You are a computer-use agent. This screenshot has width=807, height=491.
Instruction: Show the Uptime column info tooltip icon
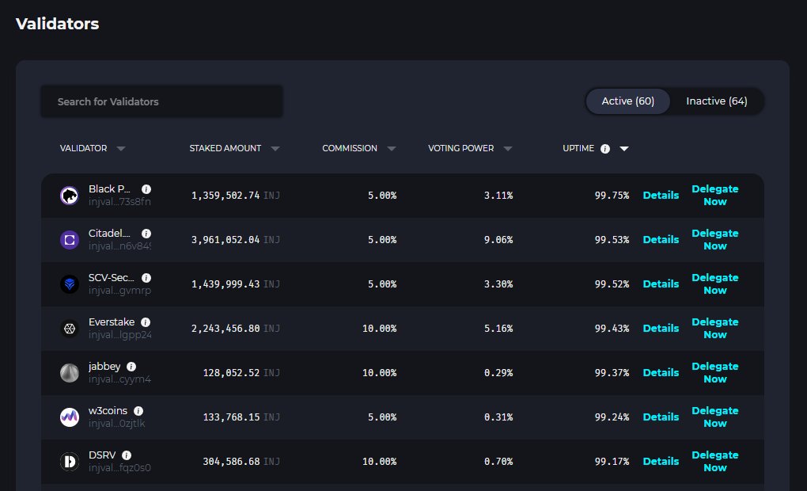click(x=605, y=148)
